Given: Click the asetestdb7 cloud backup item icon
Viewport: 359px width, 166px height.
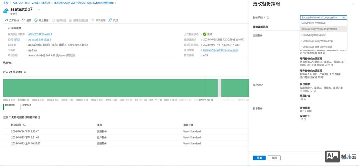Looking at the screenshot, I should [x=6, y=11].
